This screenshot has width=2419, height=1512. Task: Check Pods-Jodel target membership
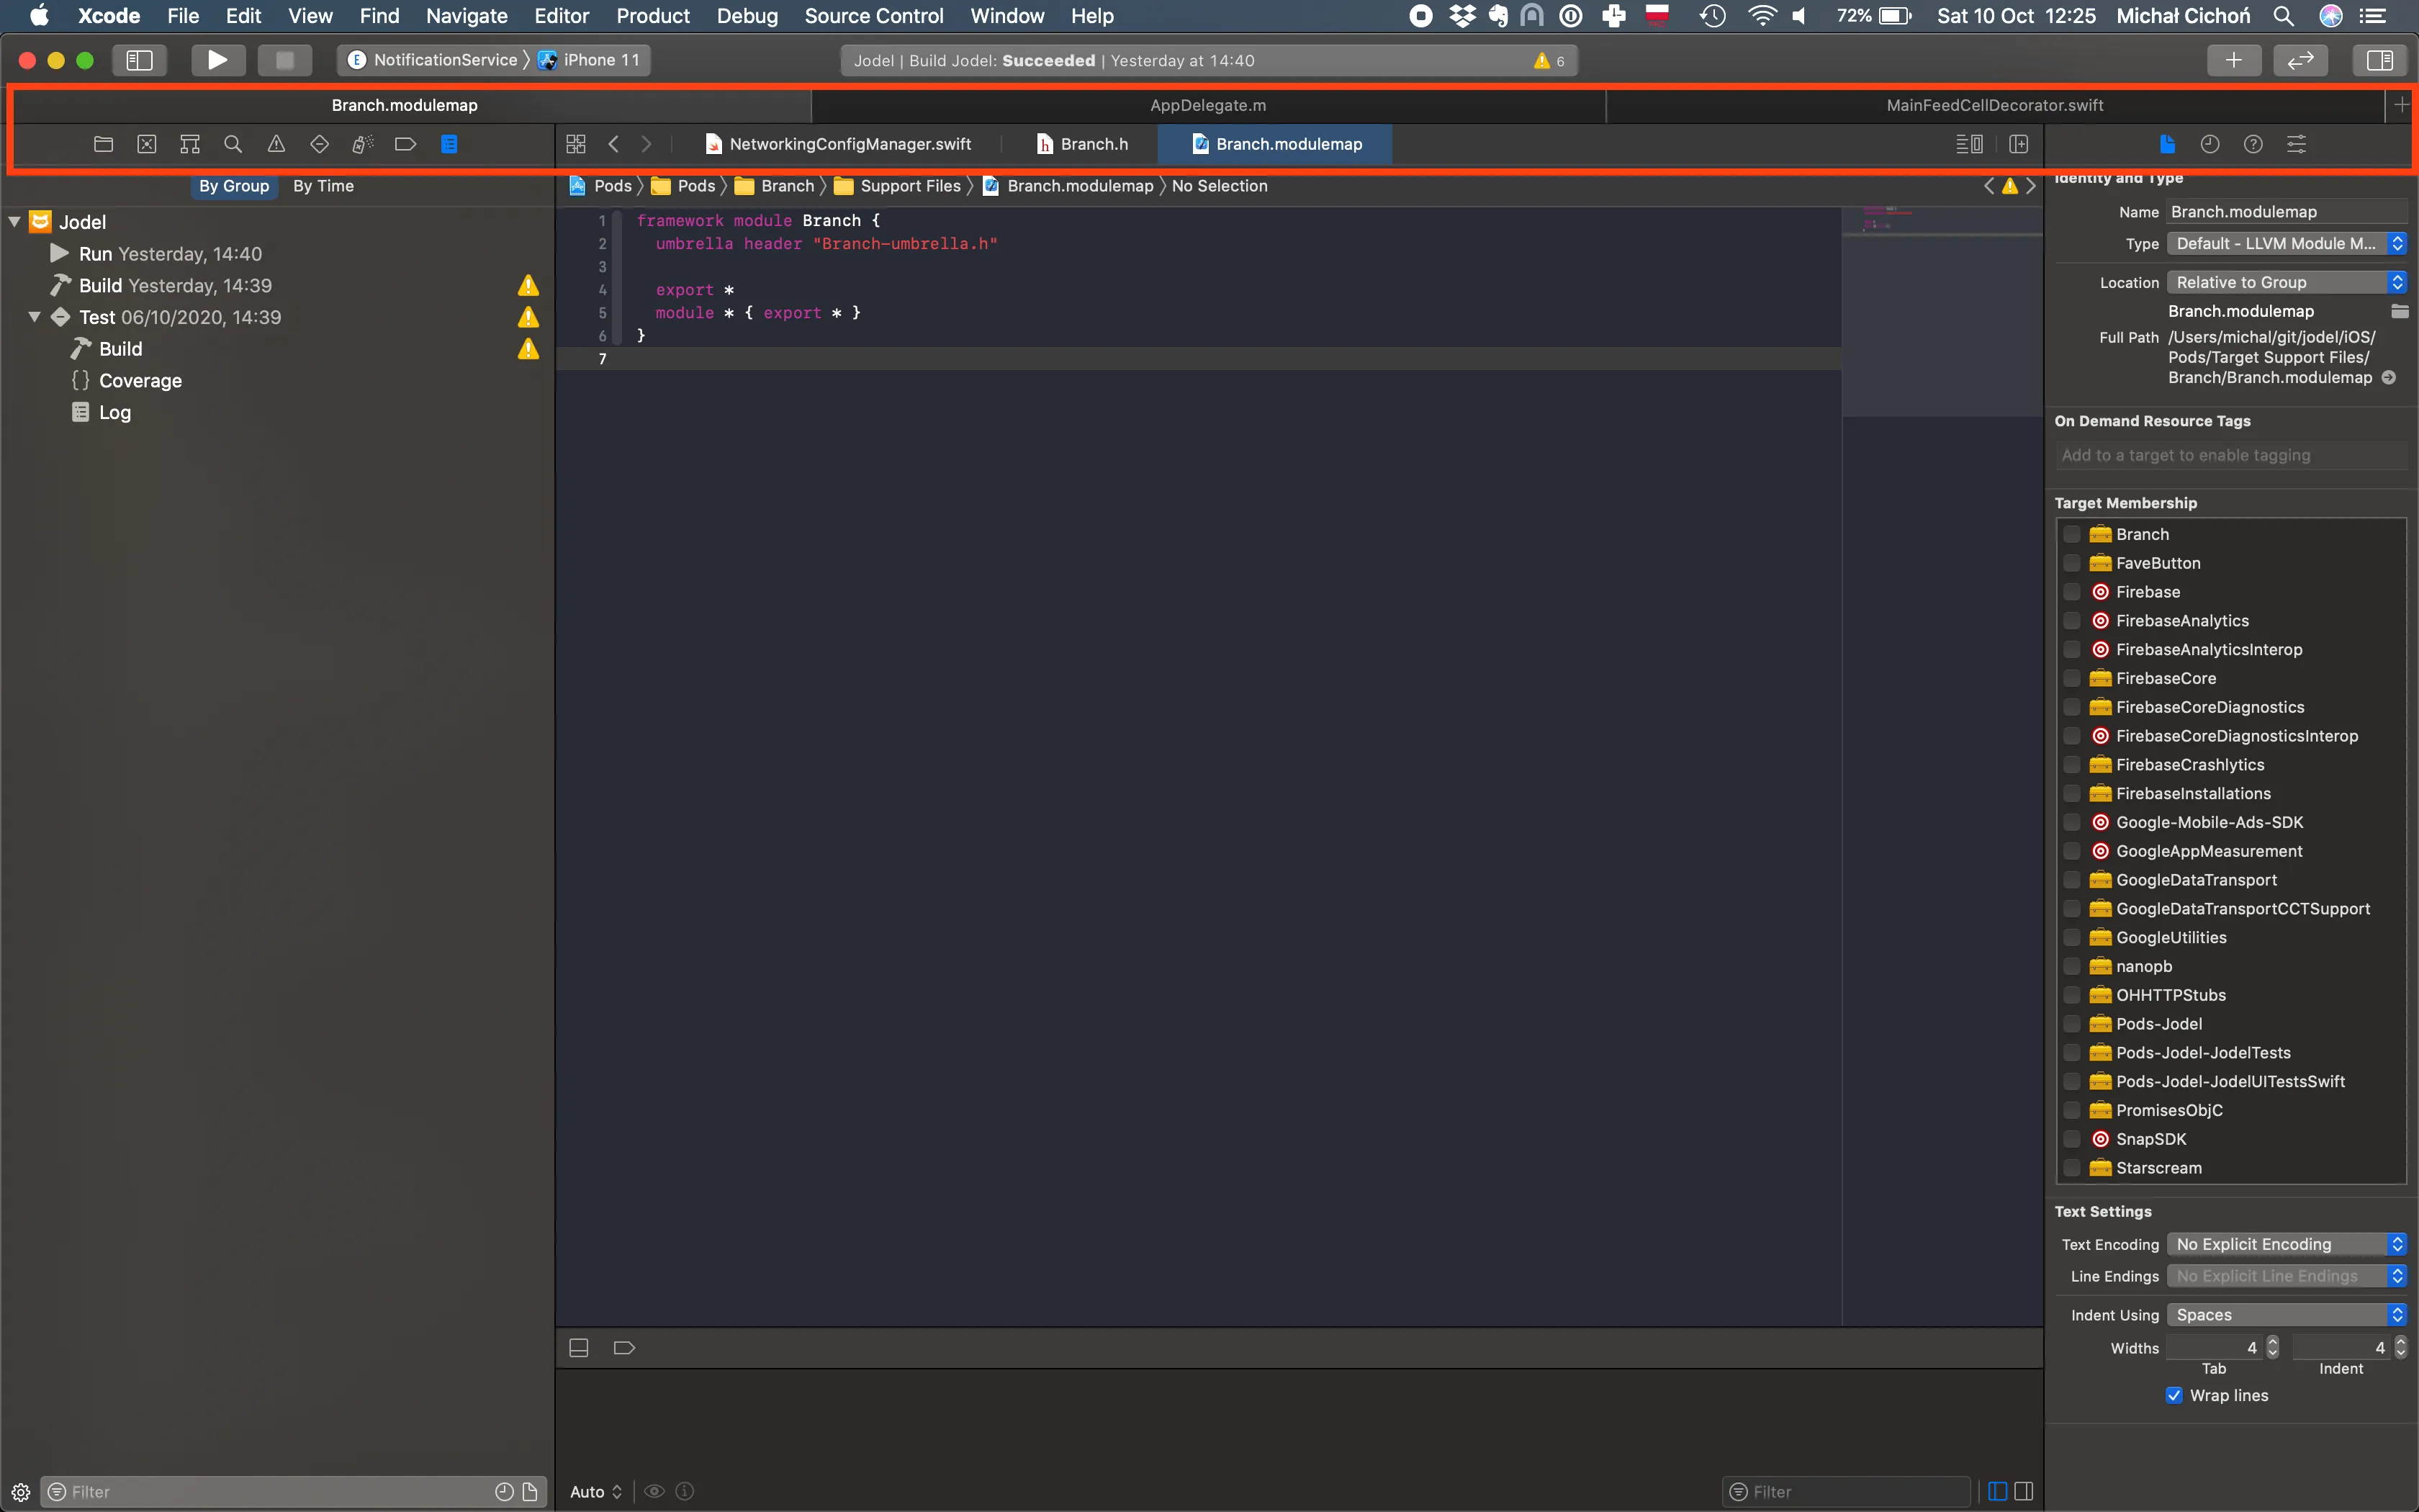(2072, 1024)
